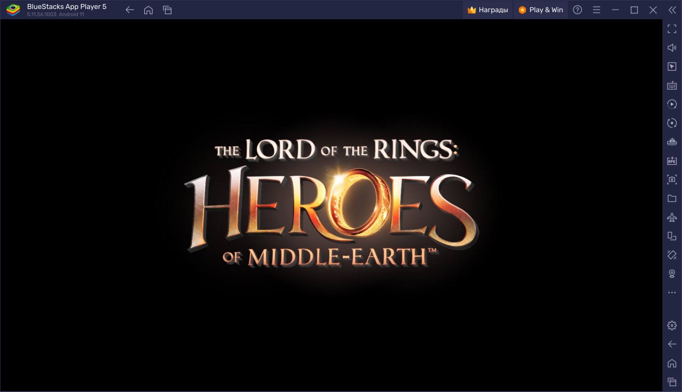Show more sidebar options ellipsis
This screenshot has width=682, height=392.
click(x=672, y=292)
